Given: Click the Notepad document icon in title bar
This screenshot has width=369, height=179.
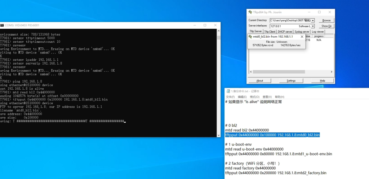Looking at the screenshot, I should [228, 91].
